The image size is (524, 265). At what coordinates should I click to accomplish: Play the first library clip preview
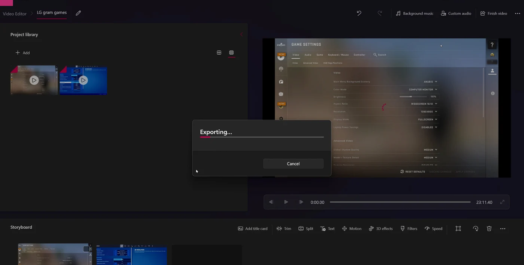point(34,80)
